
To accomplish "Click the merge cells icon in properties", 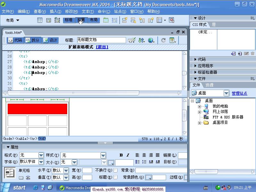I will point(21,178).
